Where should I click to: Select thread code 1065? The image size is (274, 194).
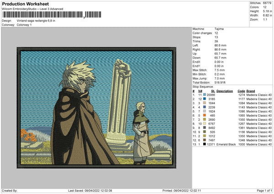pyautogui.click(x=242, y=115)
